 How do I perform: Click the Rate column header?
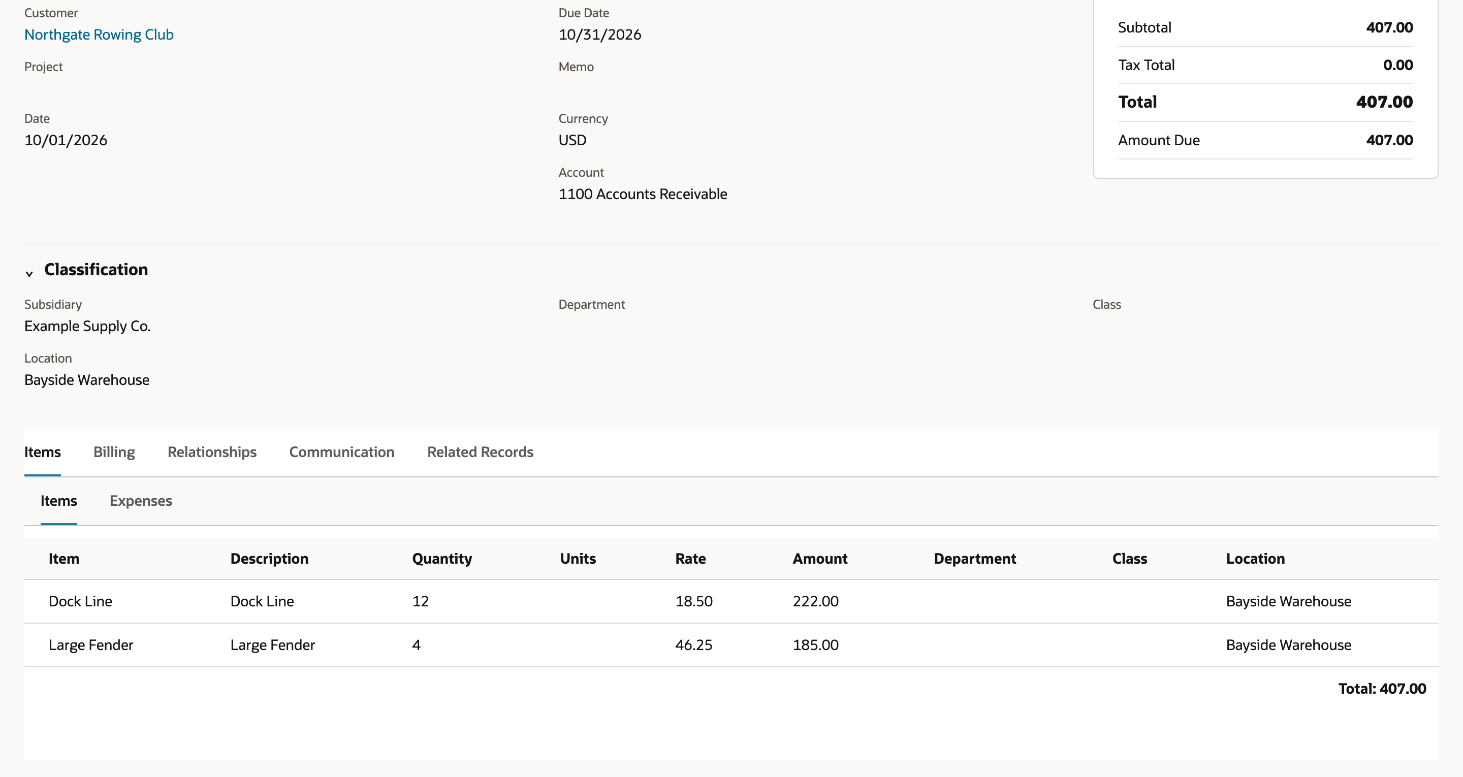click(x=690, y=559)
